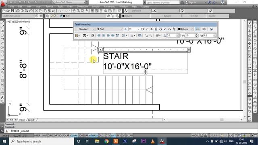Screen dimensions: 258x145
Task: Open the Modify menu
Action: [x=96, y=6]
